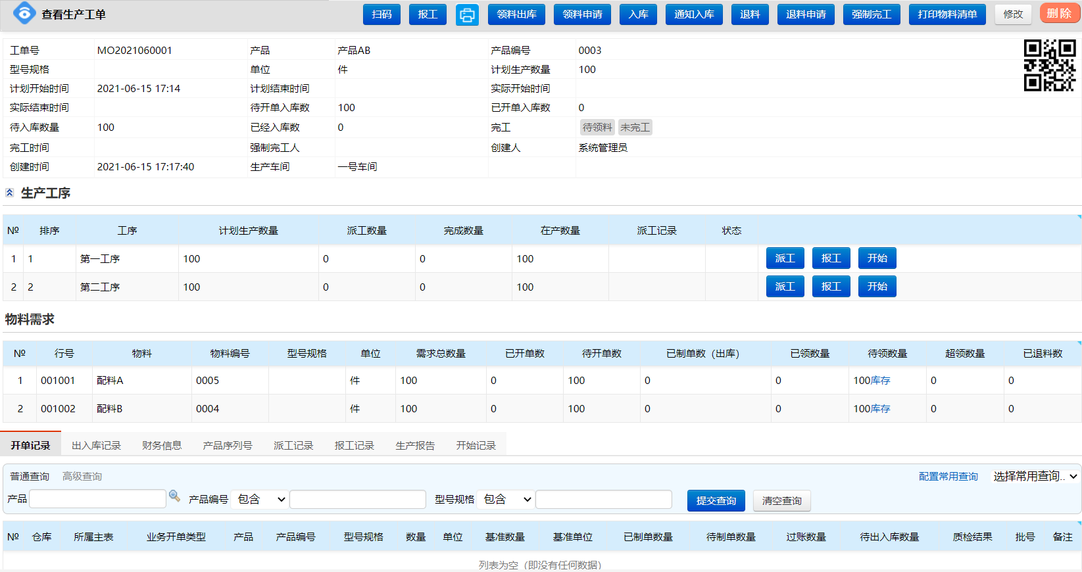Click the 未完工 status tag
The image size is (1082, 572).
635,128
